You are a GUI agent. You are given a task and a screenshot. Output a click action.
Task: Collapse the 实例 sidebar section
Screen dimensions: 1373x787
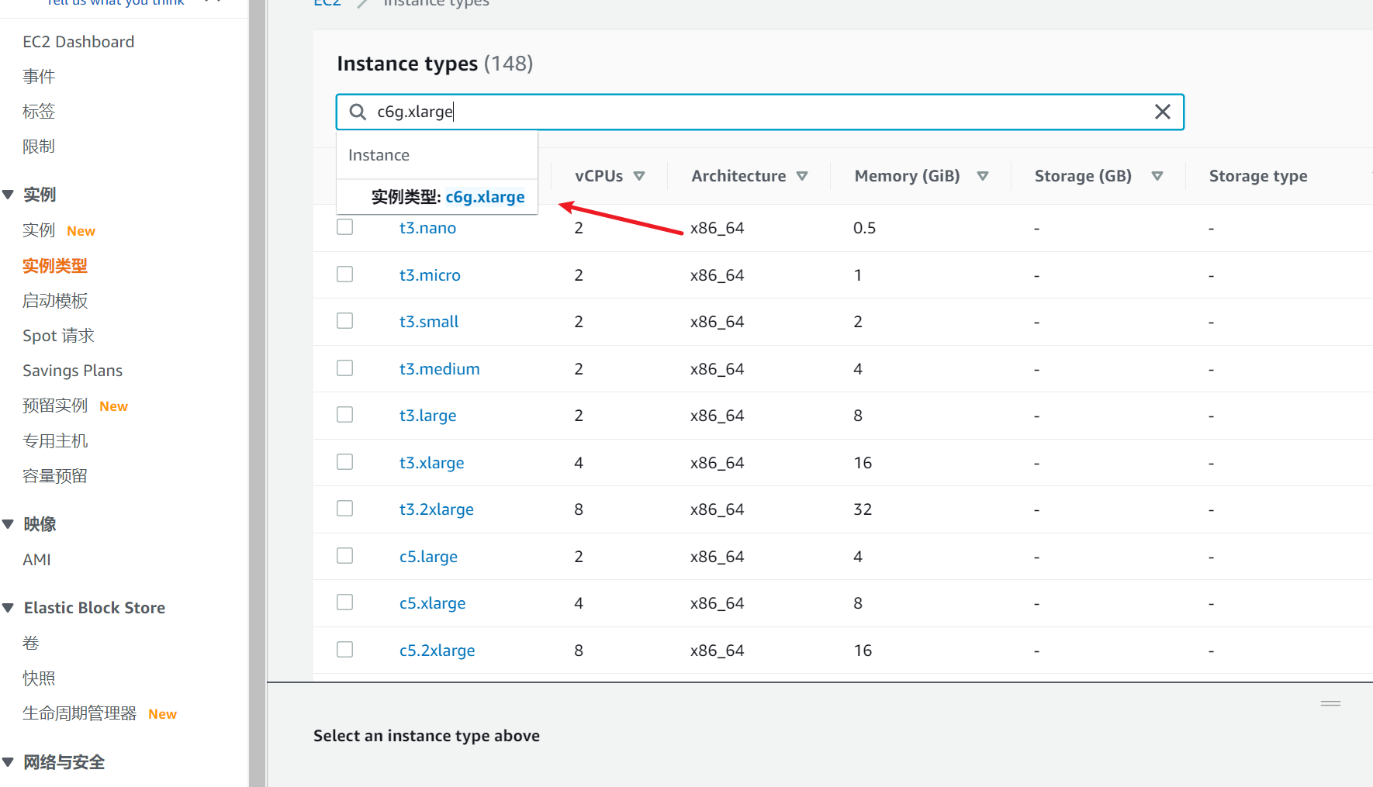(x=9, y=195)
